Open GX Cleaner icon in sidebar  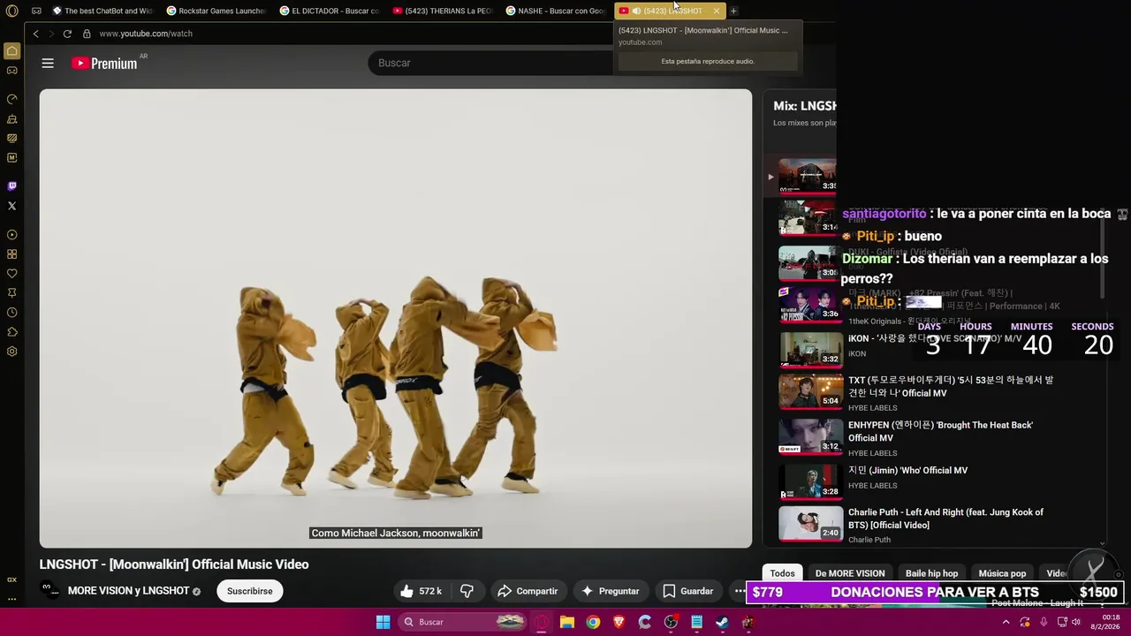[11, 118]
